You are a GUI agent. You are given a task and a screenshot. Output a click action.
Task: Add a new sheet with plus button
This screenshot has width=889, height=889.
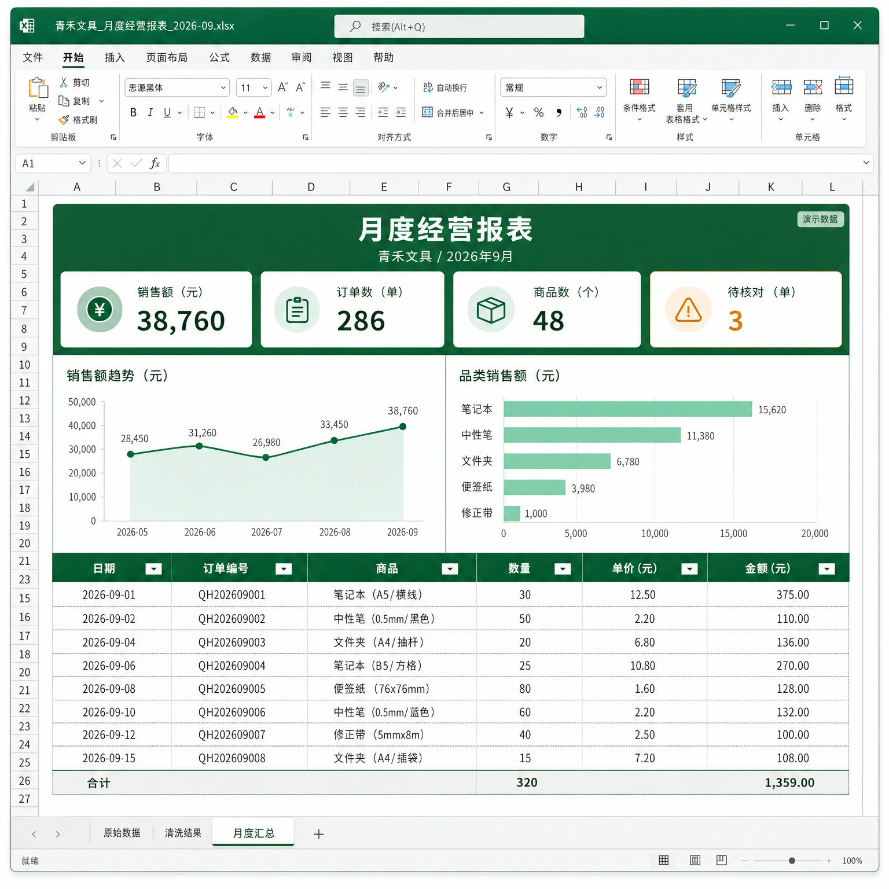coord(318,834)
